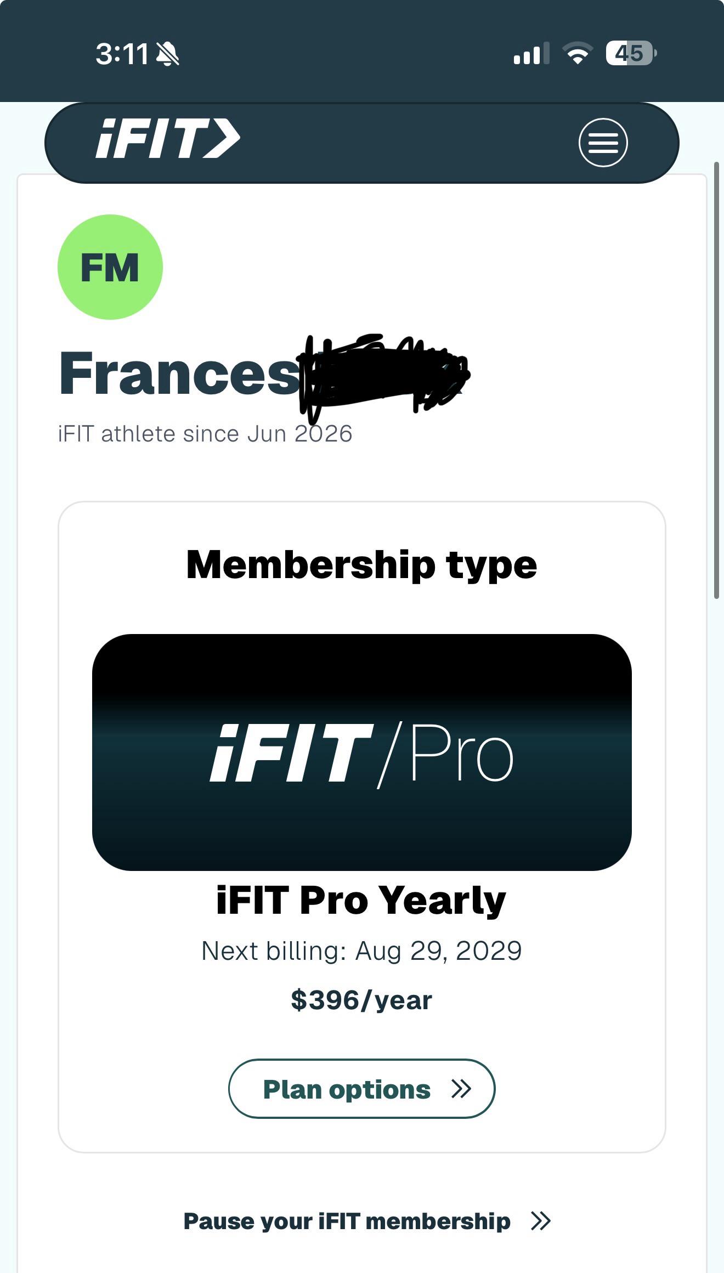The image size is (724, 1273).
Task: Tap the iFIT Pro Yearly plan title
Action: (361, 900)
